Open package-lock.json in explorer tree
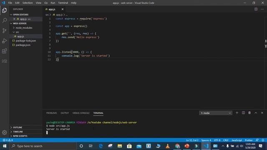267x150 pixels. (x=26, y=41)
